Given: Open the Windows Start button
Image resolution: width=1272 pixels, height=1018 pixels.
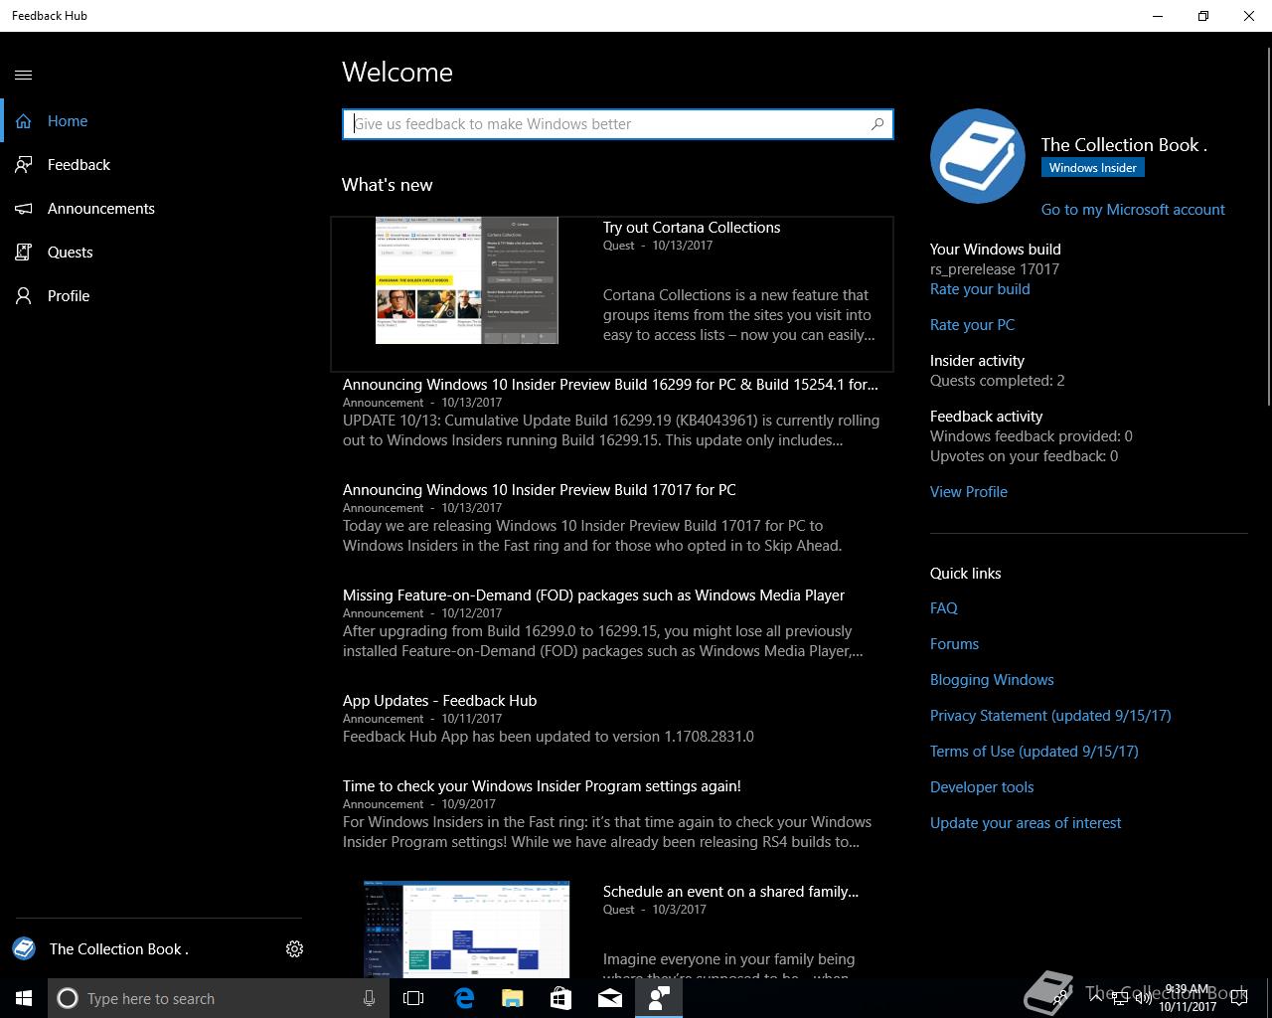Looking at the screenshot, I should coord(24,998).
